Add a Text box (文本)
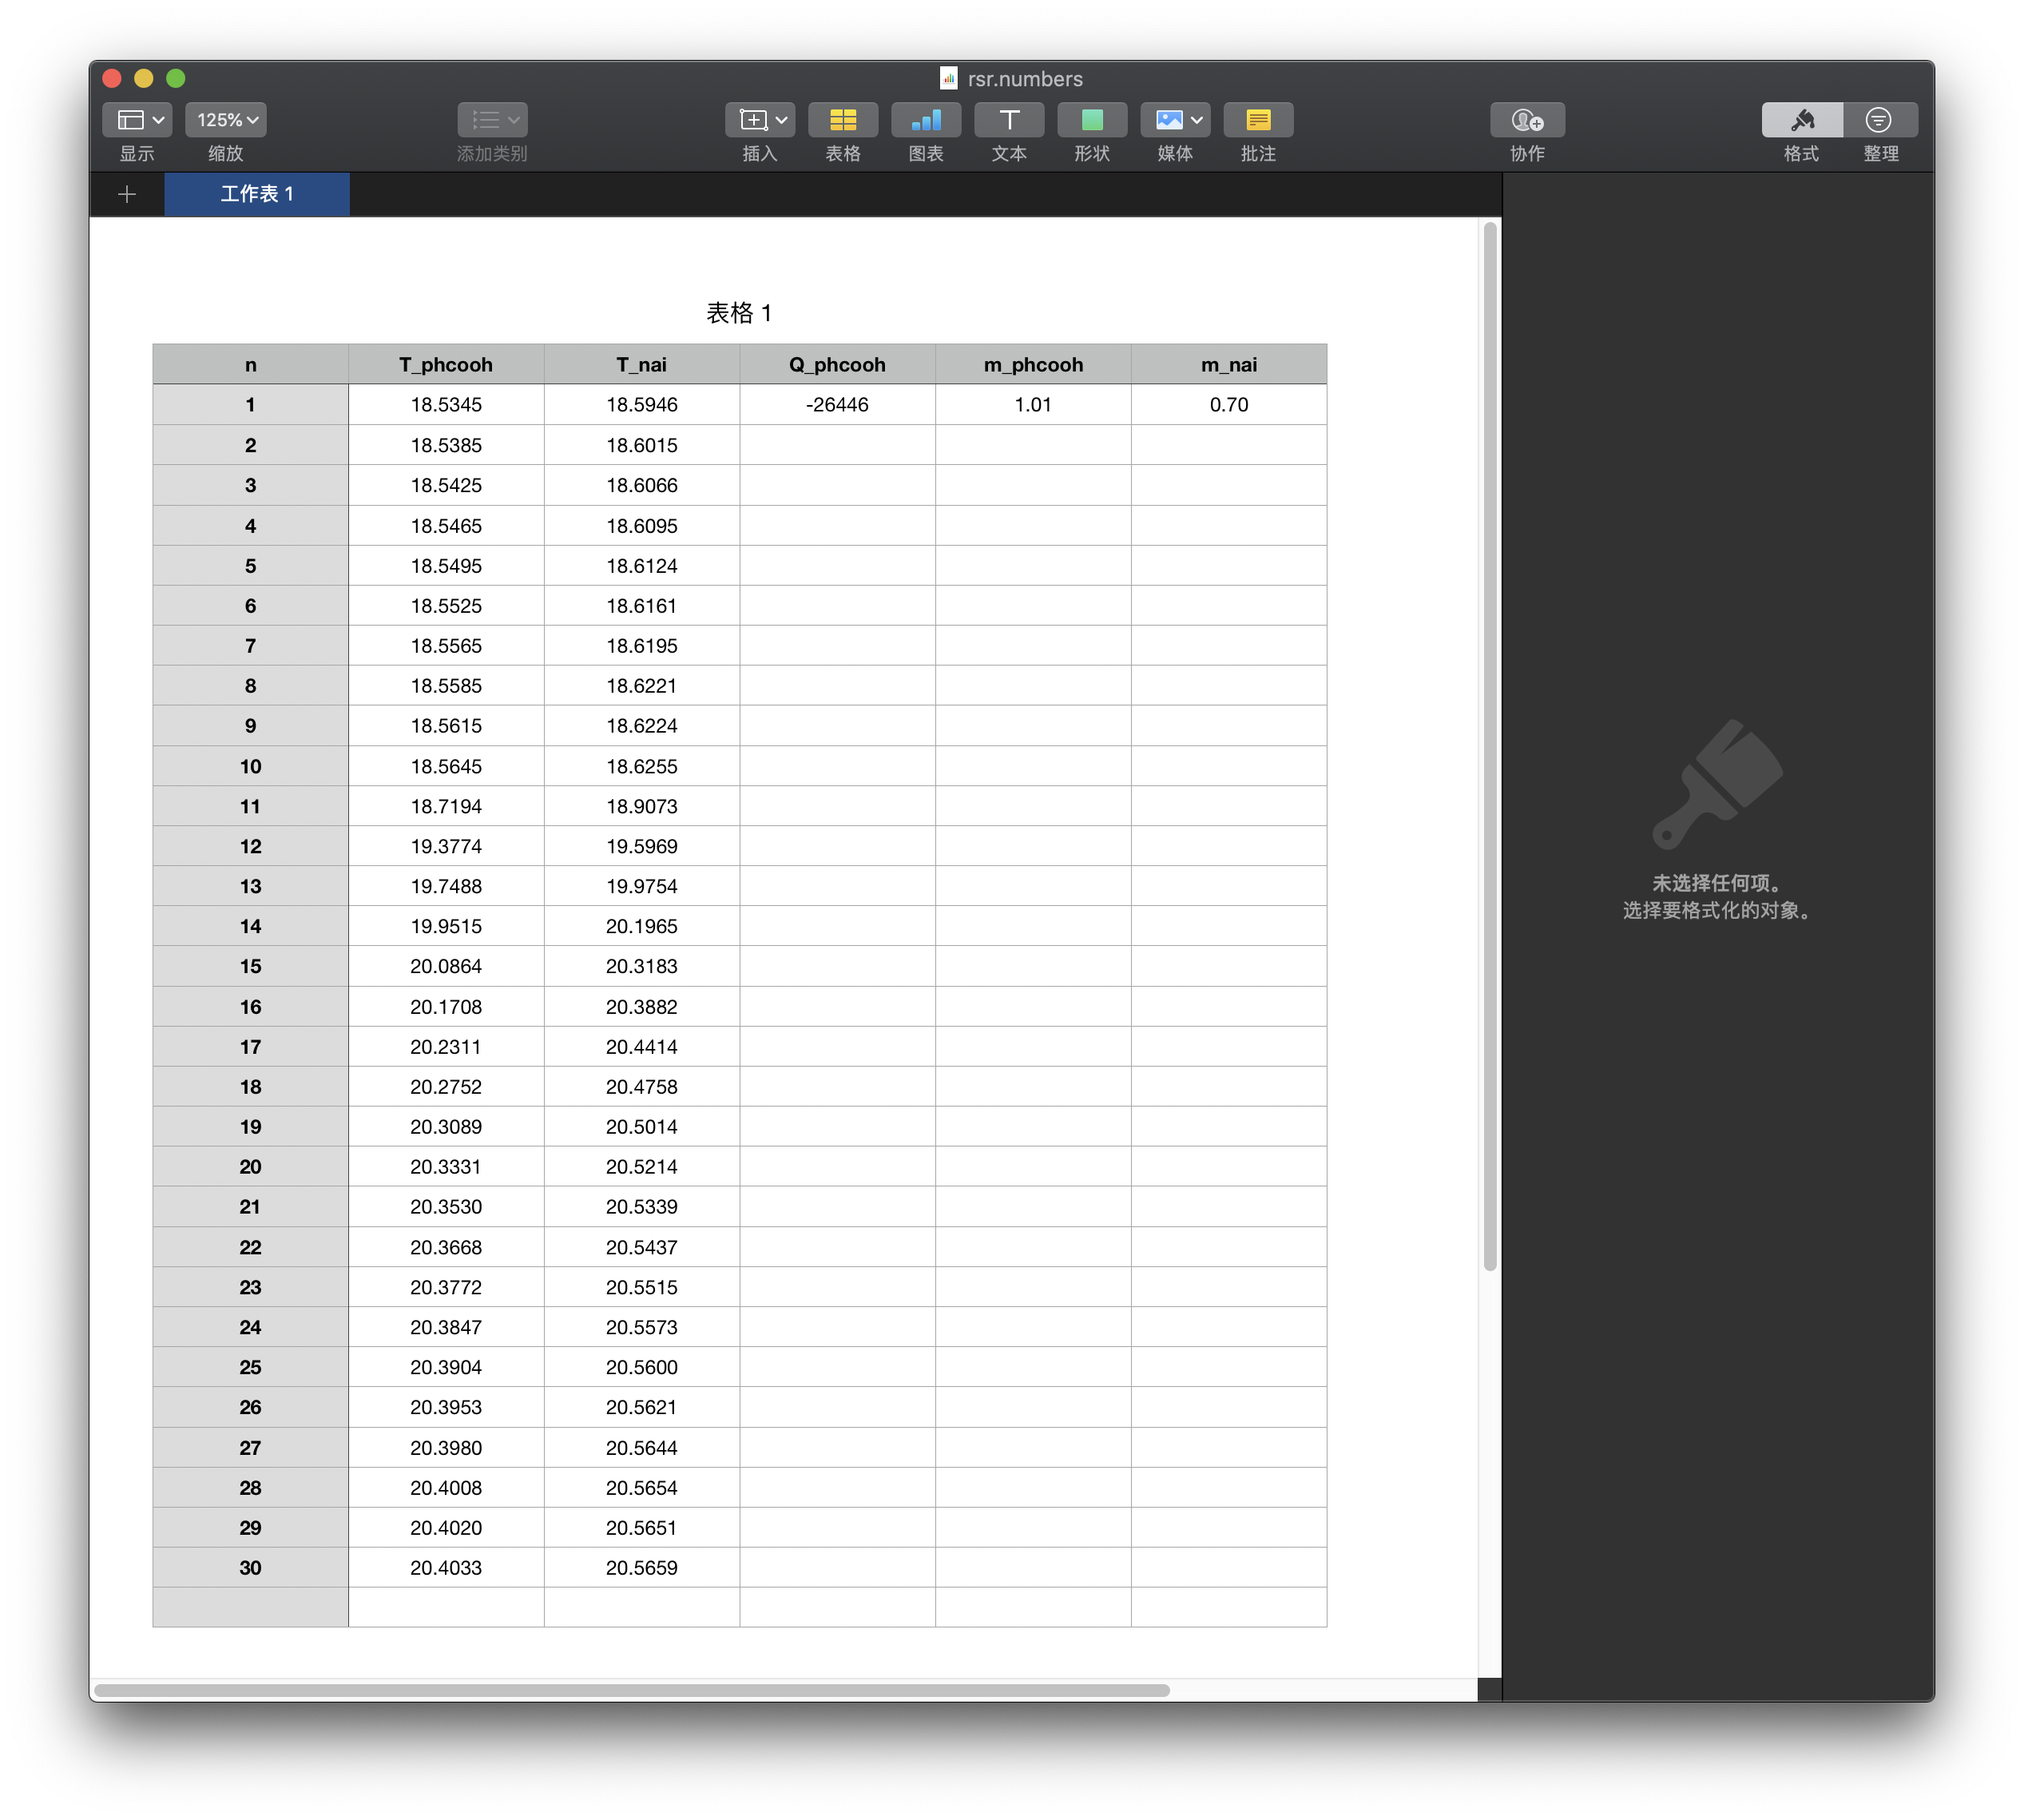 tap(1009, 120)
